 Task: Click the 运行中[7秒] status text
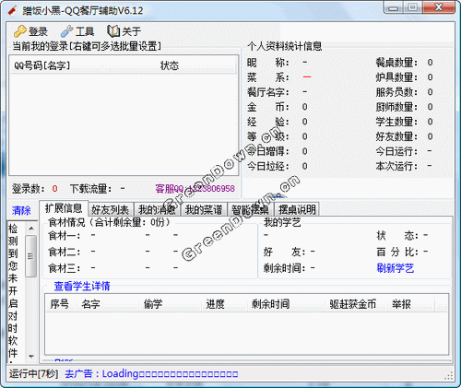point(33,374)
